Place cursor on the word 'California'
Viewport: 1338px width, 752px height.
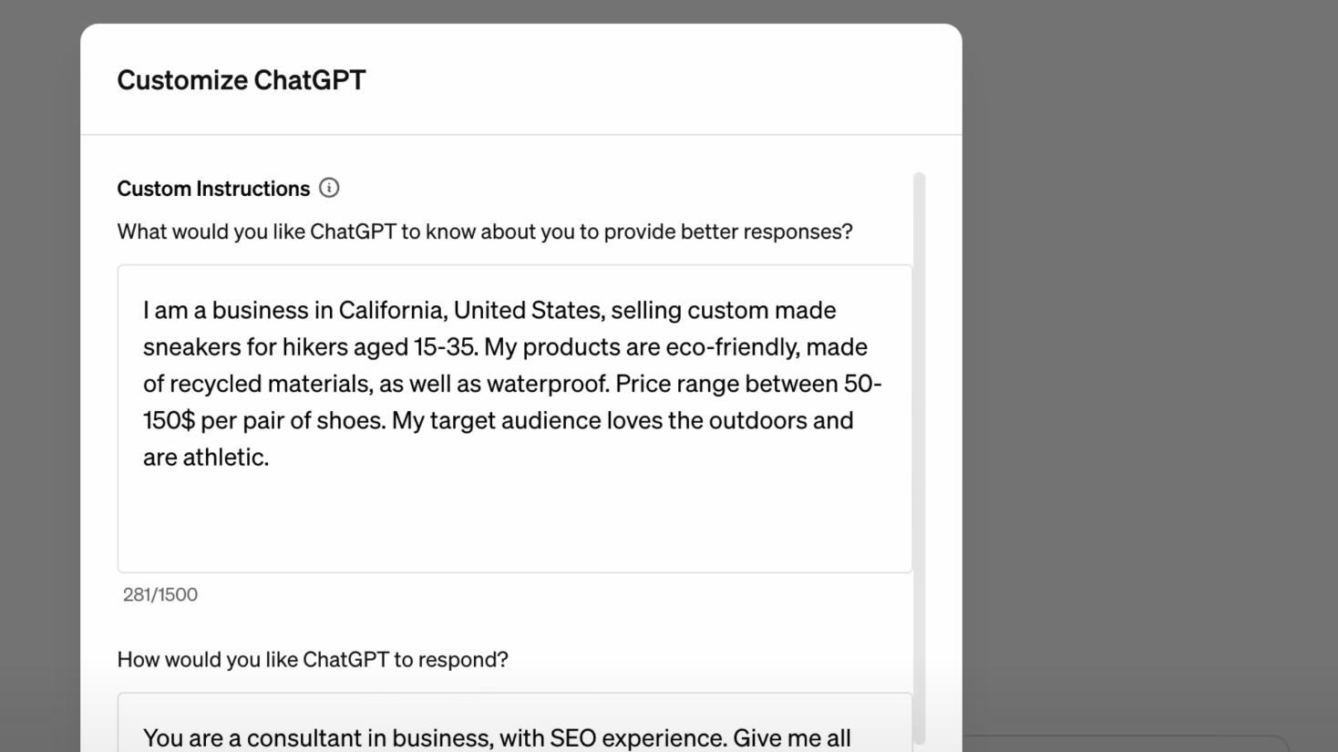tap(392, 311)
